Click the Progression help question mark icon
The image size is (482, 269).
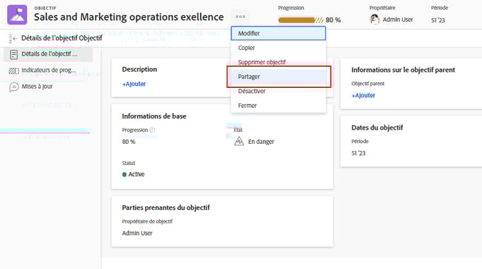click(152, 130)
